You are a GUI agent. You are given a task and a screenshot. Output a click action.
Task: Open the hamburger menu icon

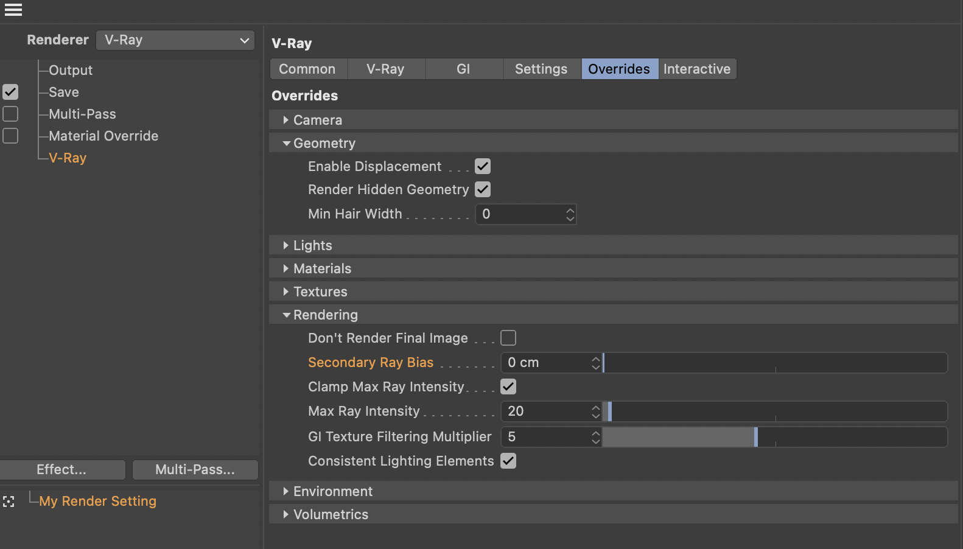[13, 10]
